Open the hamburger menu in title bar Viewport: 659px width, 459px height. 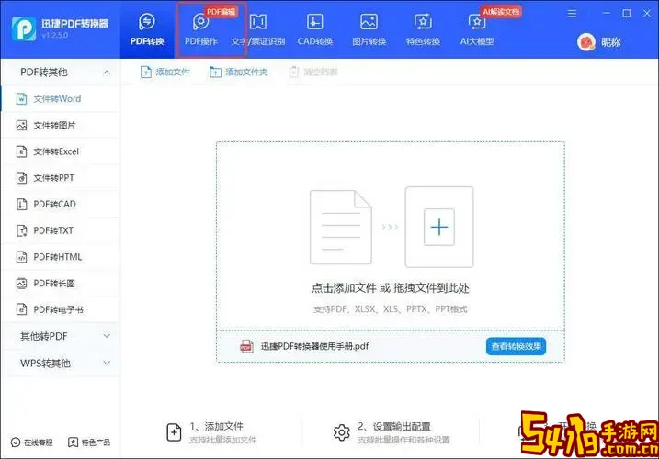click(x=572, y=14)
